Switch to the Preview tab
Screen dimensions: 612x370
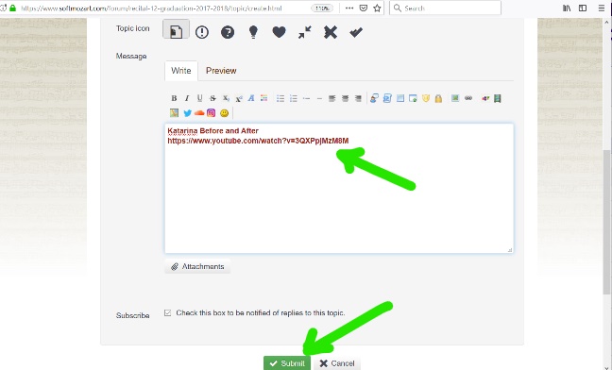221,71
